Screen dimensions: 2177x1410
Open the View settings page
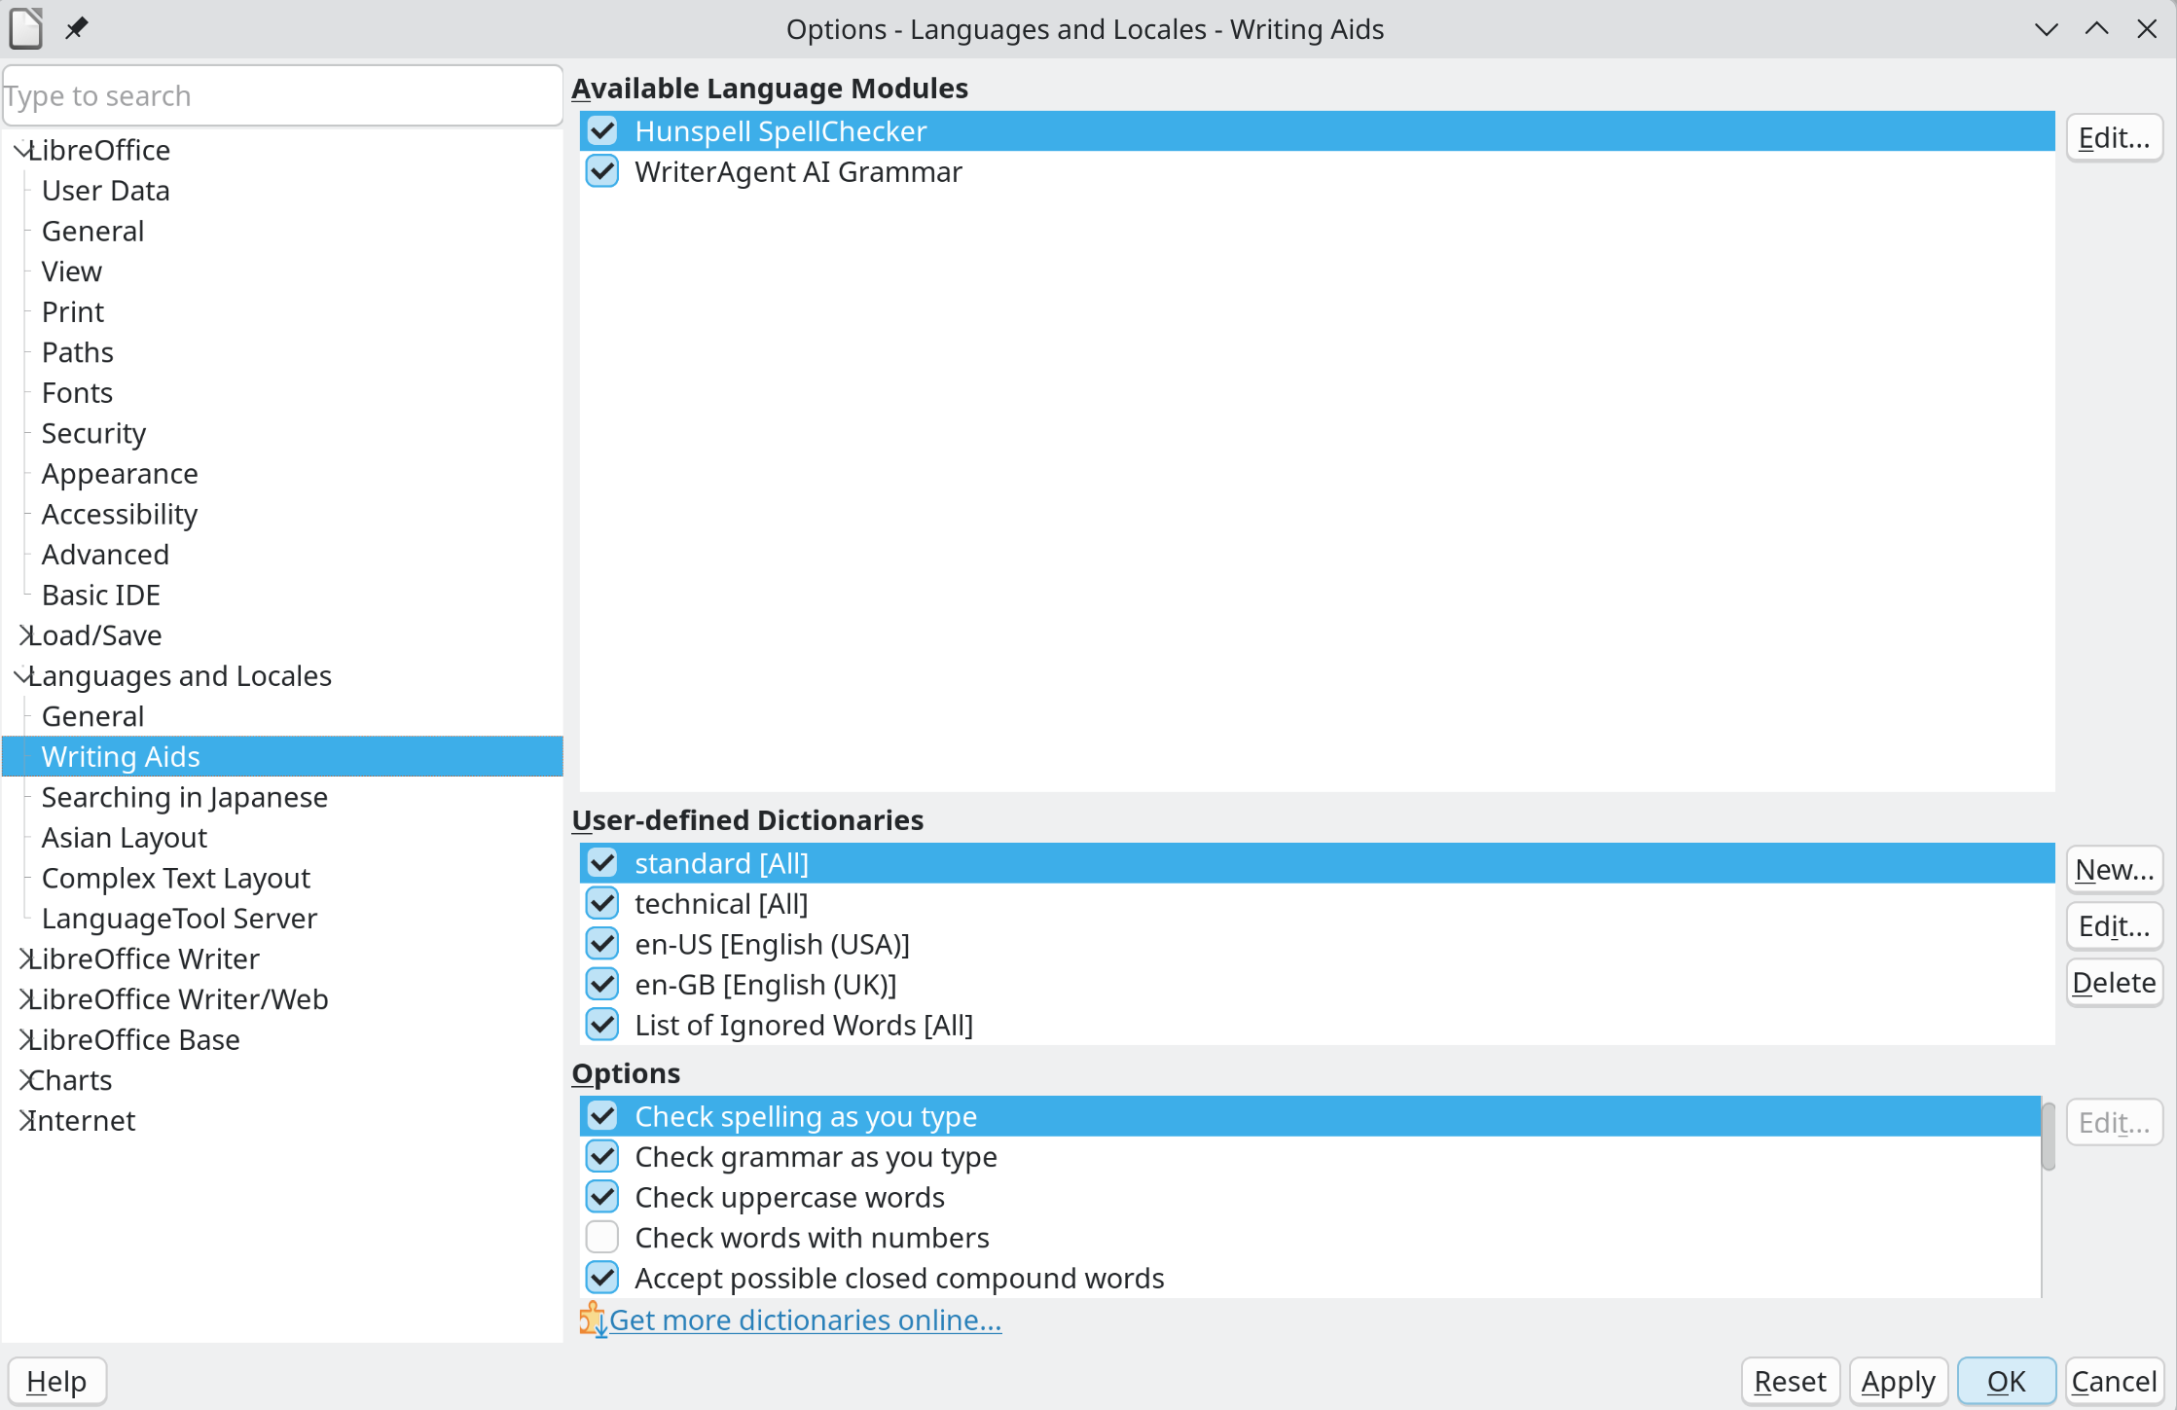pos(71,271)
